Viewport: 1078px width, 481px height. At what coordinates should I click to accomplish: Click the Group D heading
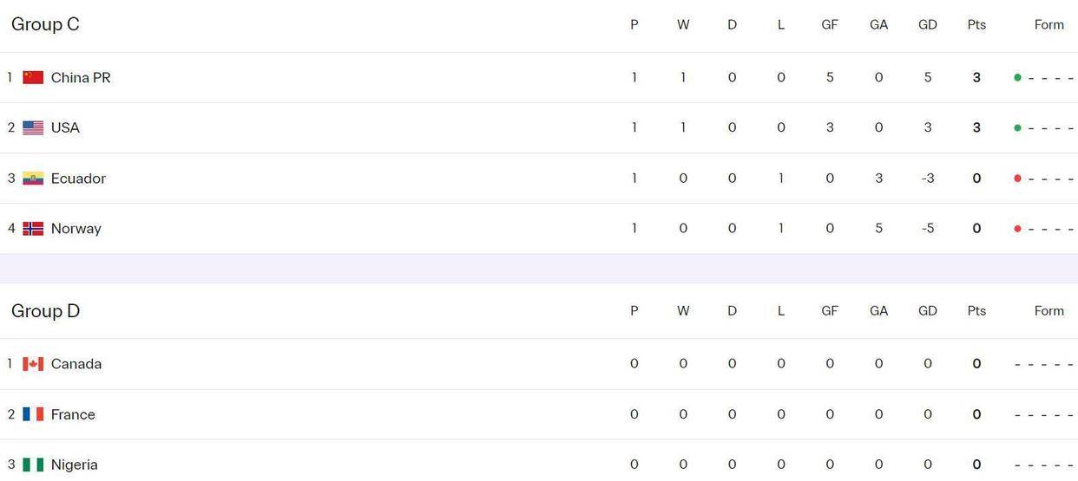click(x=45, y=310)
